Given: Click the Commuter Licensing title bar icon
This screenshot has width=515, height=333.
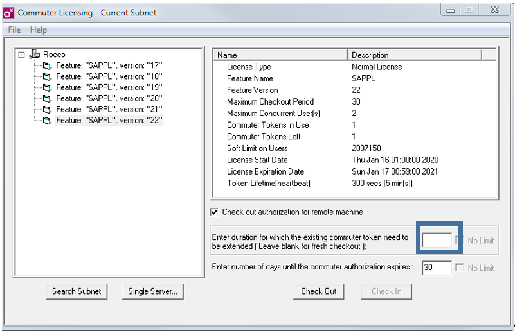Looking at the screenshot, I should point(9,12).
